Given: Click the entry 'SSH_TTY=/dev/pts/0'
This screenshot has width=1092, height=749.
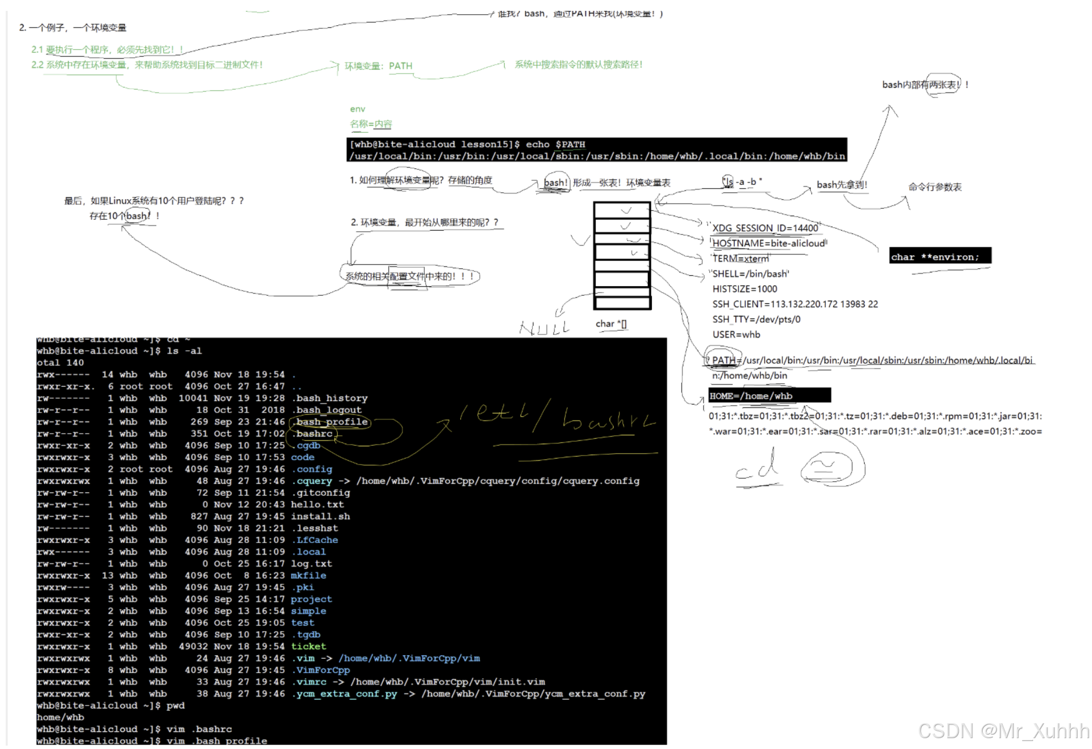Looking at the screenshot, I should pyautogui.click(x=756, y=319).
